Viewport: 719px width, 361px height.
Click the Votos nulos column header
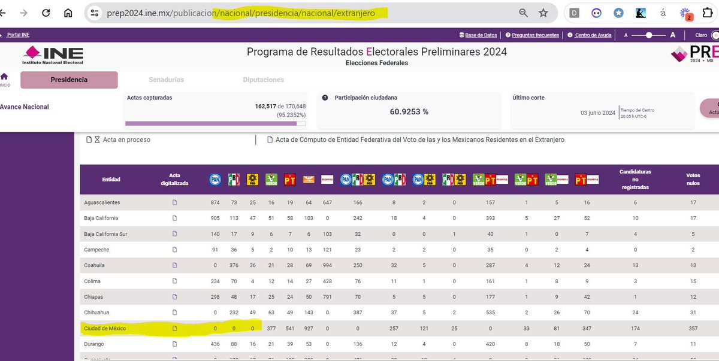pos(693,179)
